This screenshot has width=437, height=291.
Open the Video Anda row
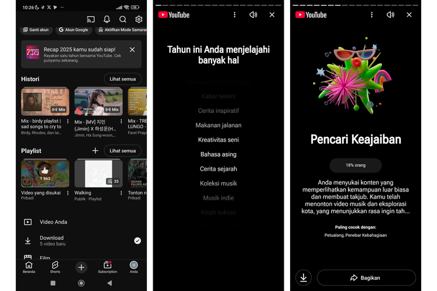click(x=81, y=222)
